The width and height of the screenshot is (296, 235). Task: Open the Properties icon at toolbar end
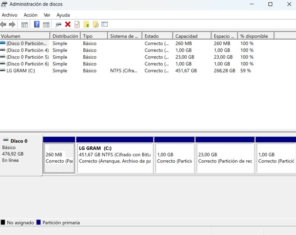click(105, 24)
